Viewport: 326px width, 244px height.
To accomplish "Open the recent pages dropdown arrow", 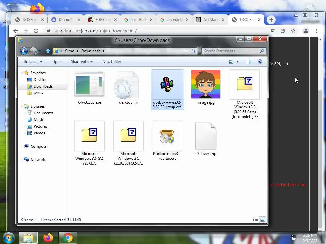I will pyautogui.click(x=39, y=51).
